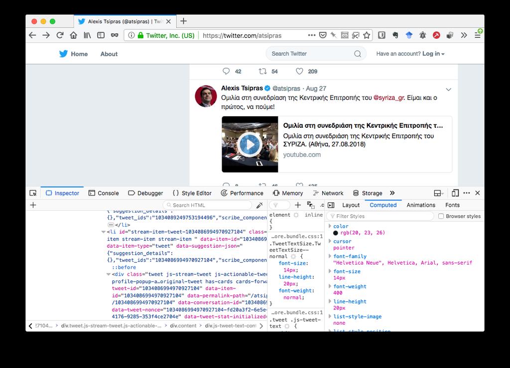
Task: Click the Twitter bird Home logo
Action: click(x=63, y=54)
